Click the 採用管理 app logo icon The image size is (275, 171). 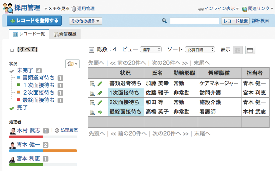tap(8, 8)
